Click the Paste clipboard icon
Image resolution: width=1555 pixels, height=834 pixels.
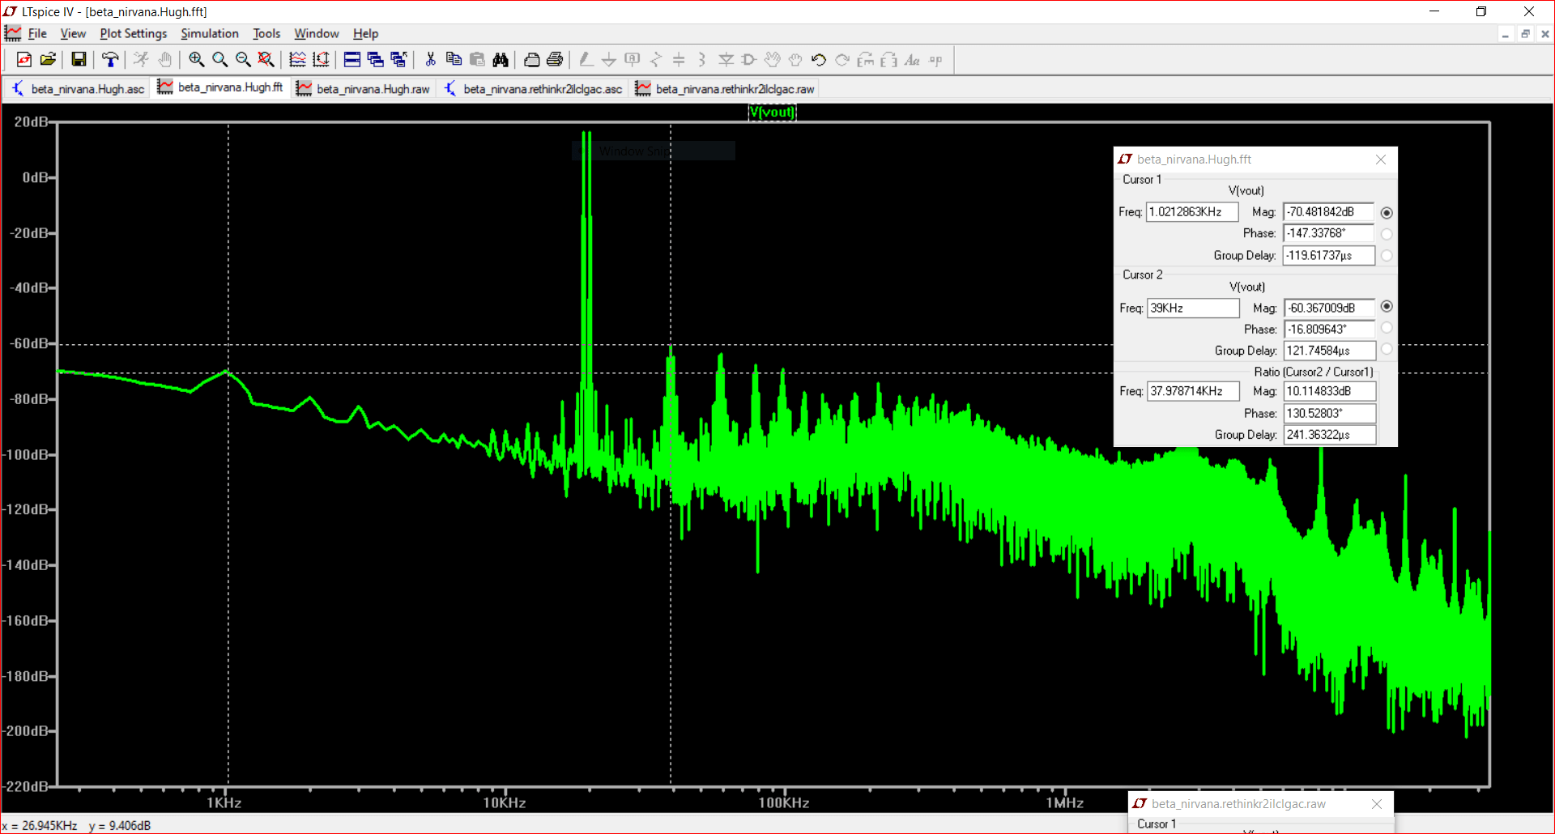click(x=477, y=59)
